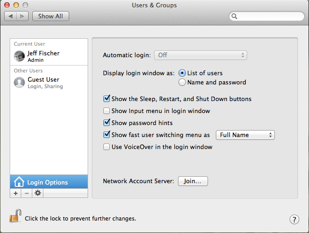Click the Login Options house icon
Screen dimensions: 309x233
pos(19,182)
